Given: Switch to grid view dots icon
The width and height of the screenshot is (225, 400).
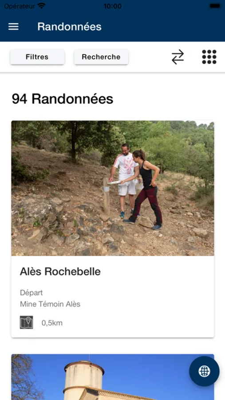Looking at the screenshot, I should tap(209, 57).
